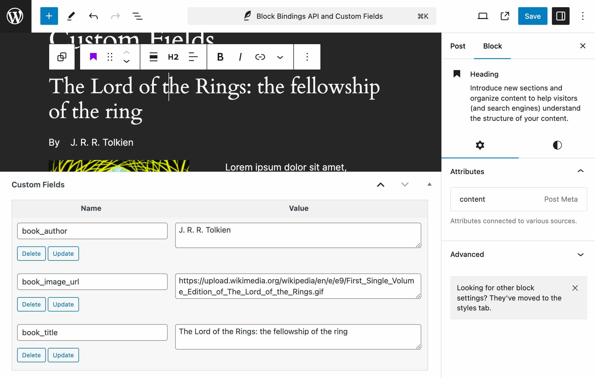Click the H2 heading level selector

(173, 57)
